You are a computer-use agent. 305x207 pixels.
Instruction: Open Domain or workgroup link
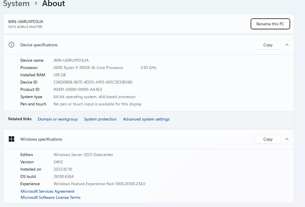pos(58,119)
